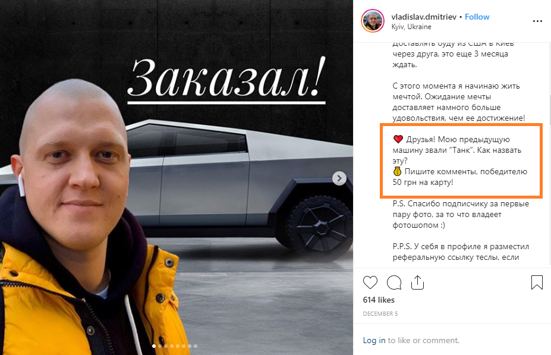The height and width of the screenshot is (355, 551).
Task: Go to next photo with arrow
Action: click(339, 178)
